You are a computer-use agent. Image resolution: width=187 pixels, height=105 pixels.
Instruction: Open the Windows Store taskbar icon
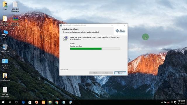pos(30,102)
